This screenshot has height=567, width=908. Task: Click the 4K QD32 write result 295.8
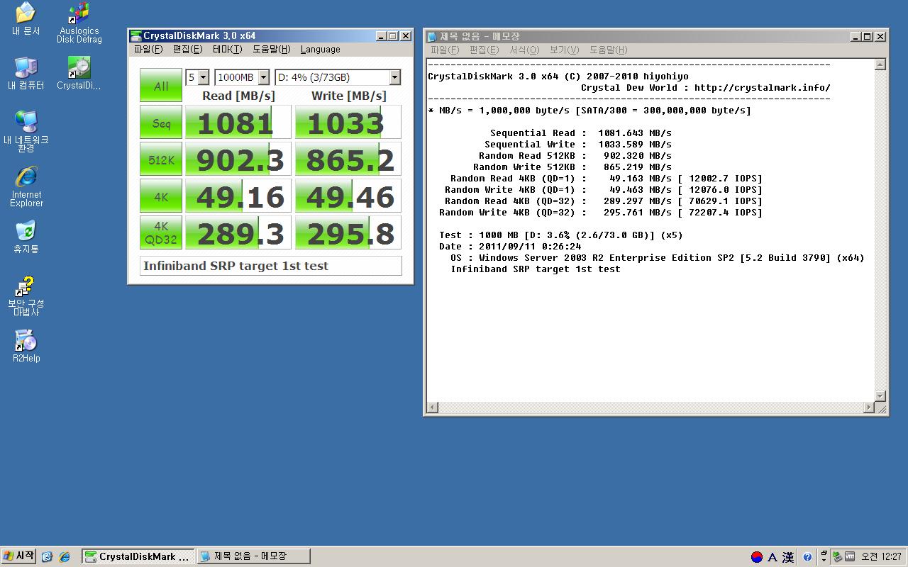348,232
